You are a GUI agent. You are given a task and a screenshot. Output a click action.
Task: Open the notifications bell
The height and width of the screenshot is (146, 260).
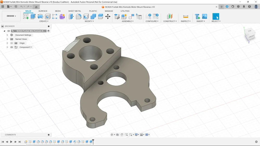(244, 6)
